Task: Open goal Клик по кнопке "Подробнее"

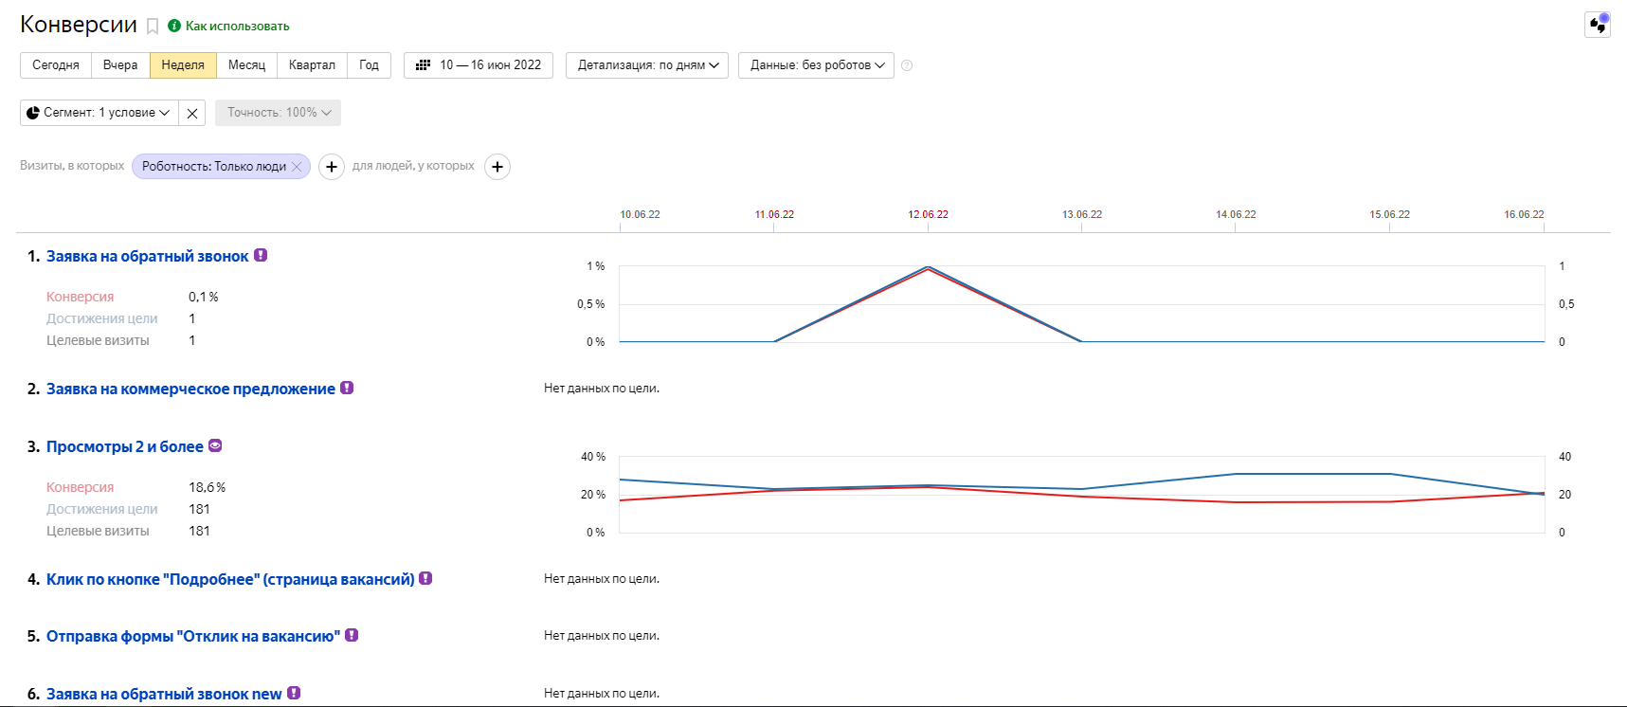Action: tap(230, 580)
